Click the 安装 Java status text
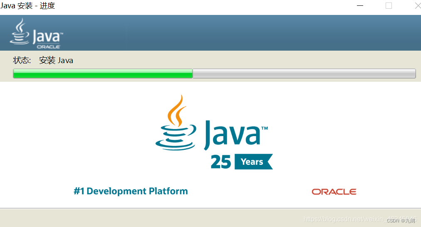The image size is (421, 227). [56, 60]
